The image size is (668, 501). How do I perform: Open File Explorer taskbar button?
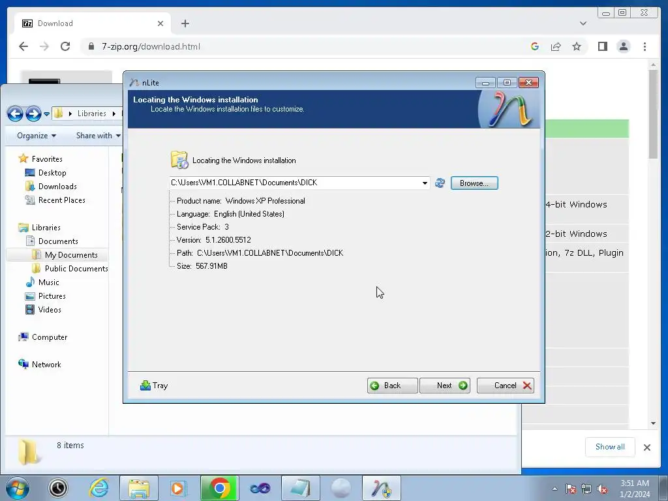pos(139,488)
